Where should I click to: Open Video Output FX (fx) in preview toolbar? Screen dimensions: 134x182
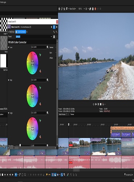64,9
